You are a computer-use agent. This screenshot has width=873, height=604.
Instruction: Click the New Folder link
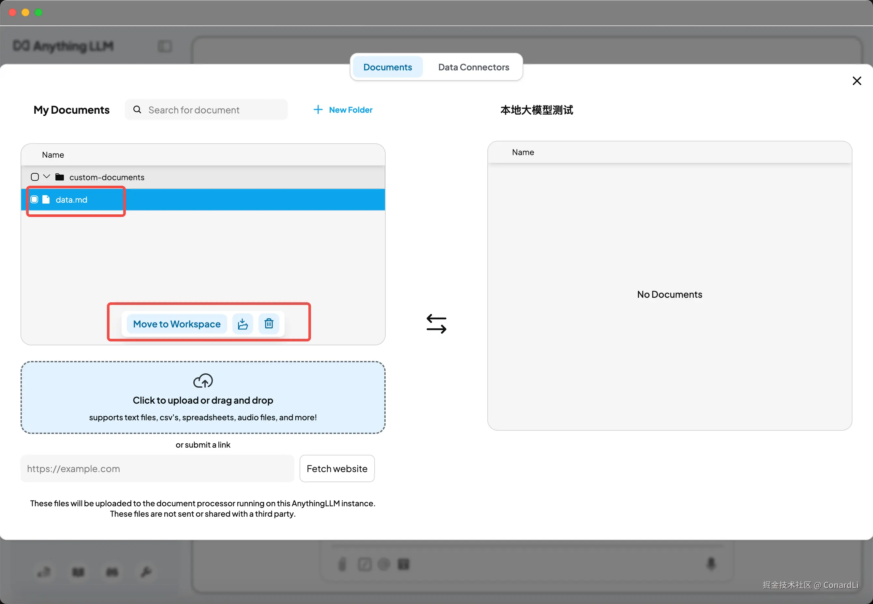350,110
